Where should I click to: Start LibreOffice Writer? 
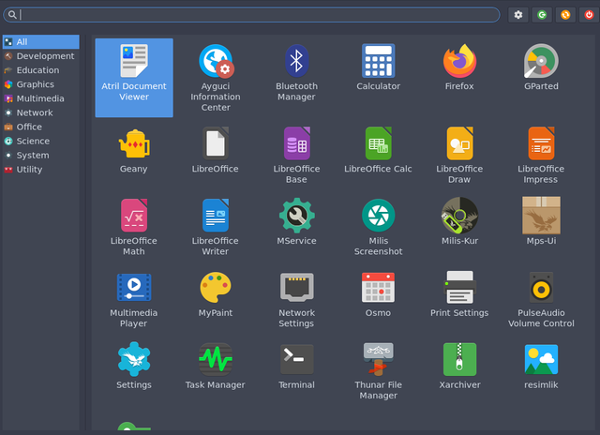215,217
